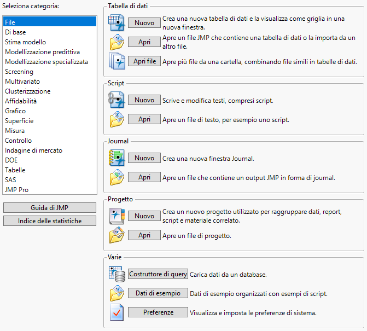
Task: Create new project with Nuovo button
Action: coord(144,216)
